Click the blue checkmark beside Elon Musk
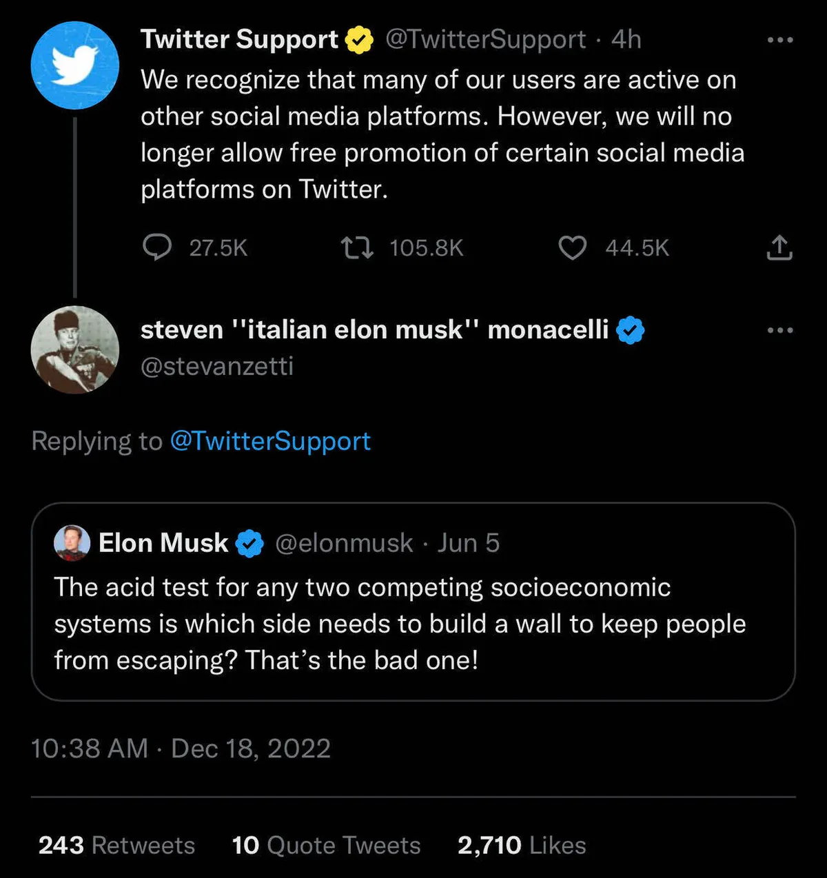827x878 pixels. [249, 544]
